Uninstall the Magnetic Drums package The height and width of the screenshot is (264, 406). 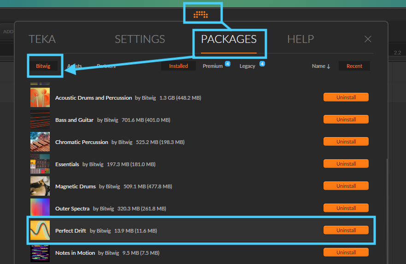pos(346,186)
